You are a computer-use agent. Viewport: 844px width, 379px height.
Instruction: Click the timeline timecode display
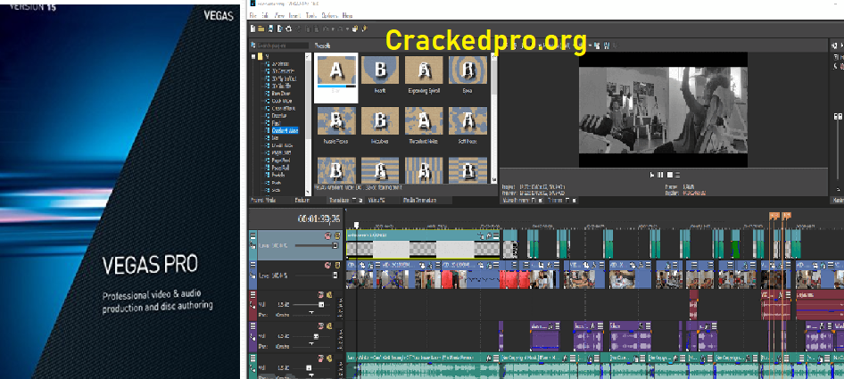click(x=319, y=219)
